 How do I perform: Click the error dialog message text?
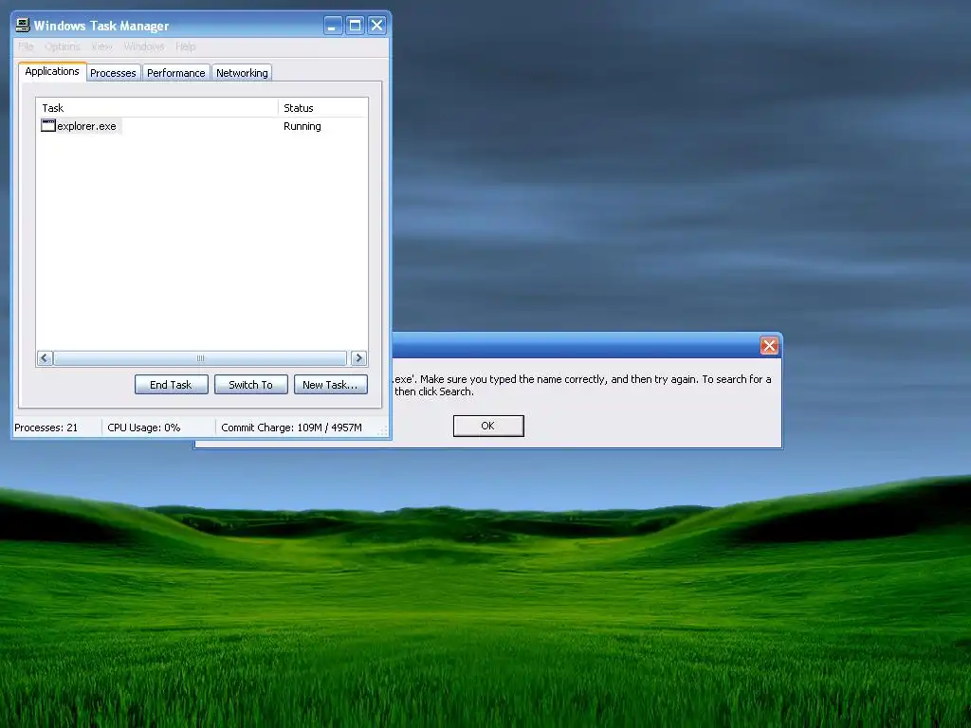click(x=583, y=385)
